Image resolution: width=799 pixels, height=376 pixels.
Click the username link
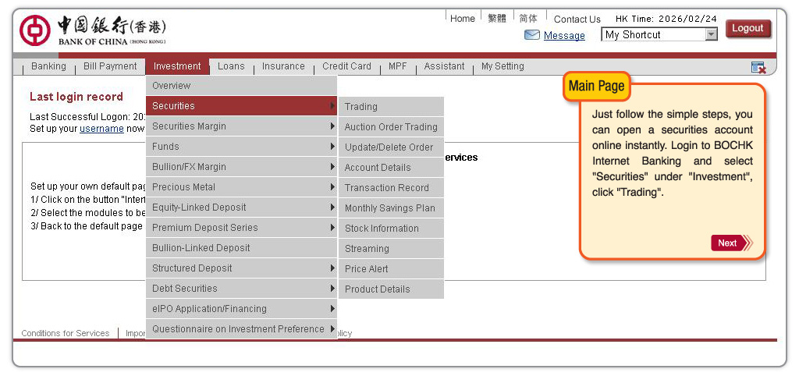click(x=101, y=129)
